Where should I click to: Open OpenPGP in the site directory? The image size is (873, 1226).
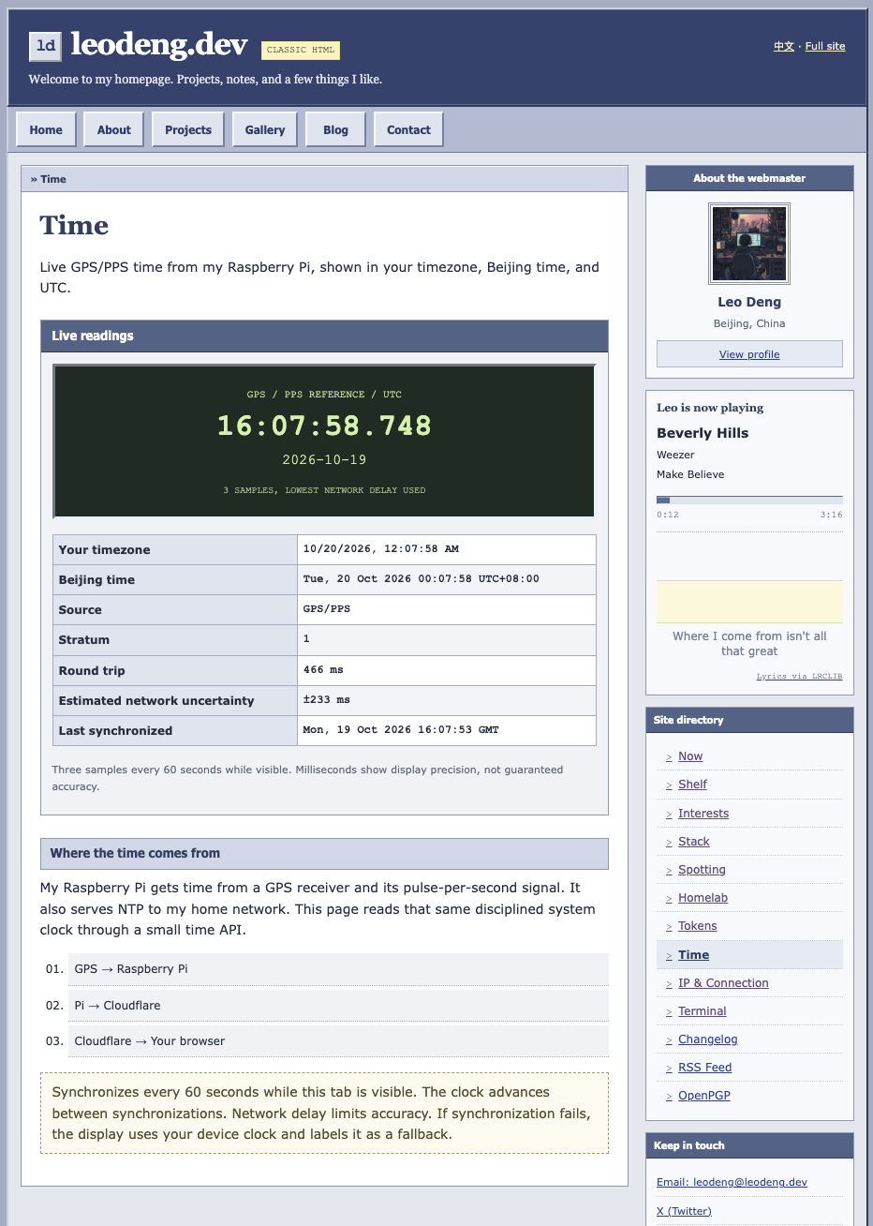[704, 1096]
